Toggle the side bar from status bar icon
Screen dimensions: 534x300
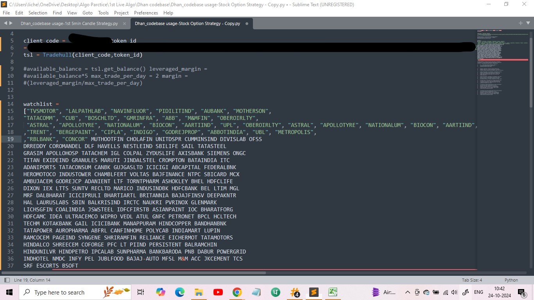coord(6,280)
